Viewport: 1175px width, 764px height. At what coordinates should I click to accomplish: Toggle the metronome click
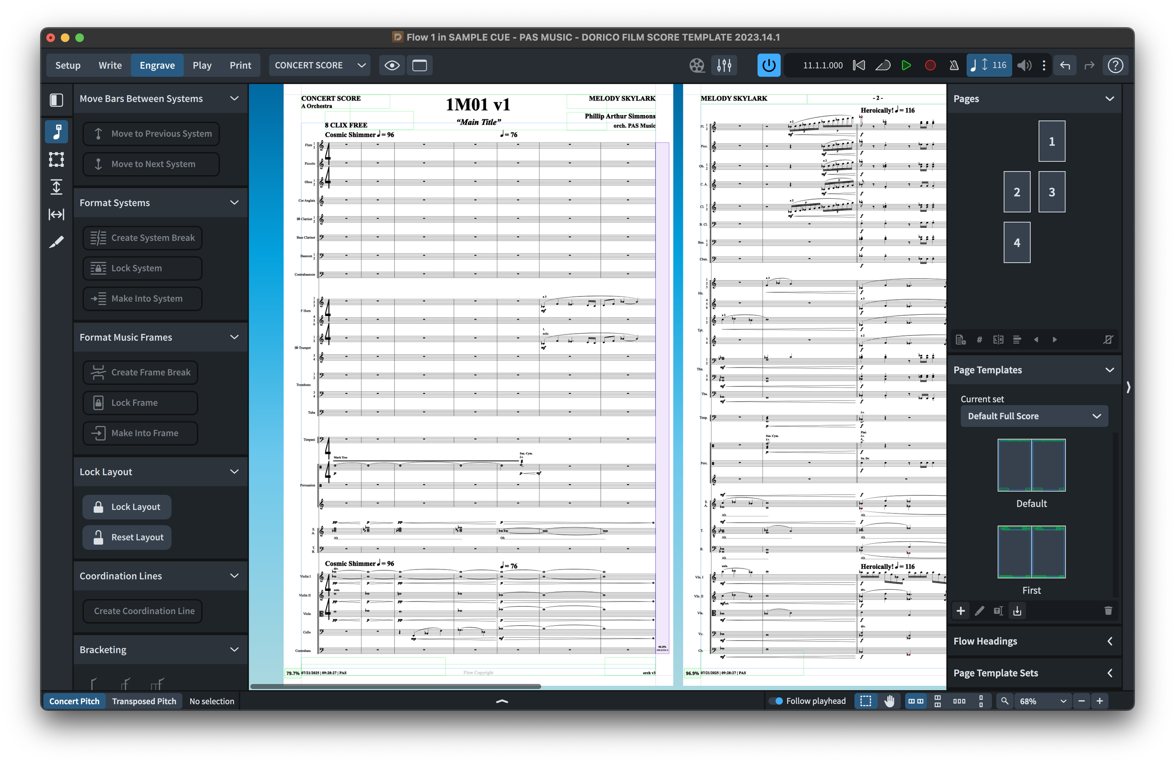click(x=954, y=65)
